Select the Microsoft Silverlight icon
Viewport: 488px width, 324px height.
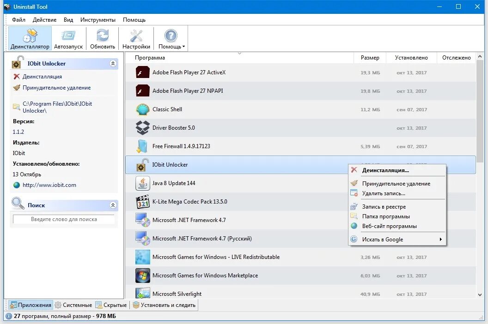pos(142,293)
